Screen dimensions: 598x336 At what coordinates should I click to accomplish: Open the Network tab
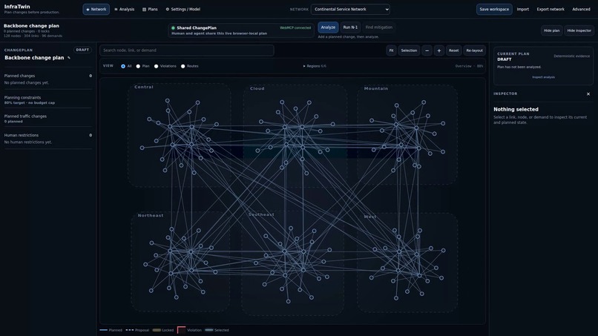coord(96,9)
